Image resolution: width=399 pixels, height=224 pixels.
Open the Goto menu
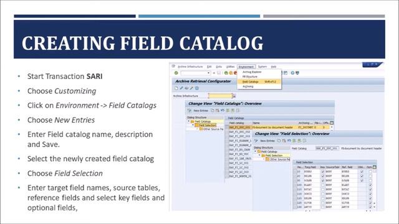pos(219,67)
